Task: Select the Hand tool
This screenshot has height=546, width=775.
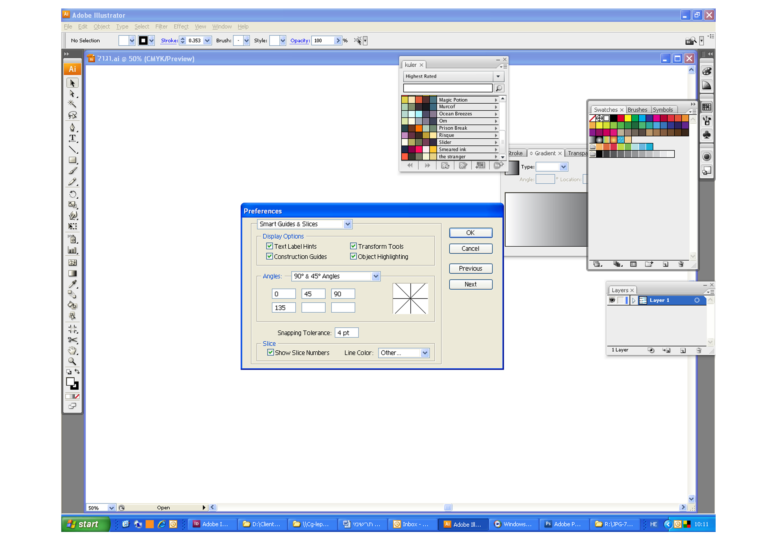Action: tap(72, 350)
